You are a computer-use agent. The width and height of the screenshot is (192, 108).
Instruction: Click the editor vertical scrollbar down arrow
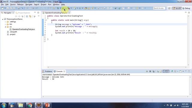[x=188, y=65]
